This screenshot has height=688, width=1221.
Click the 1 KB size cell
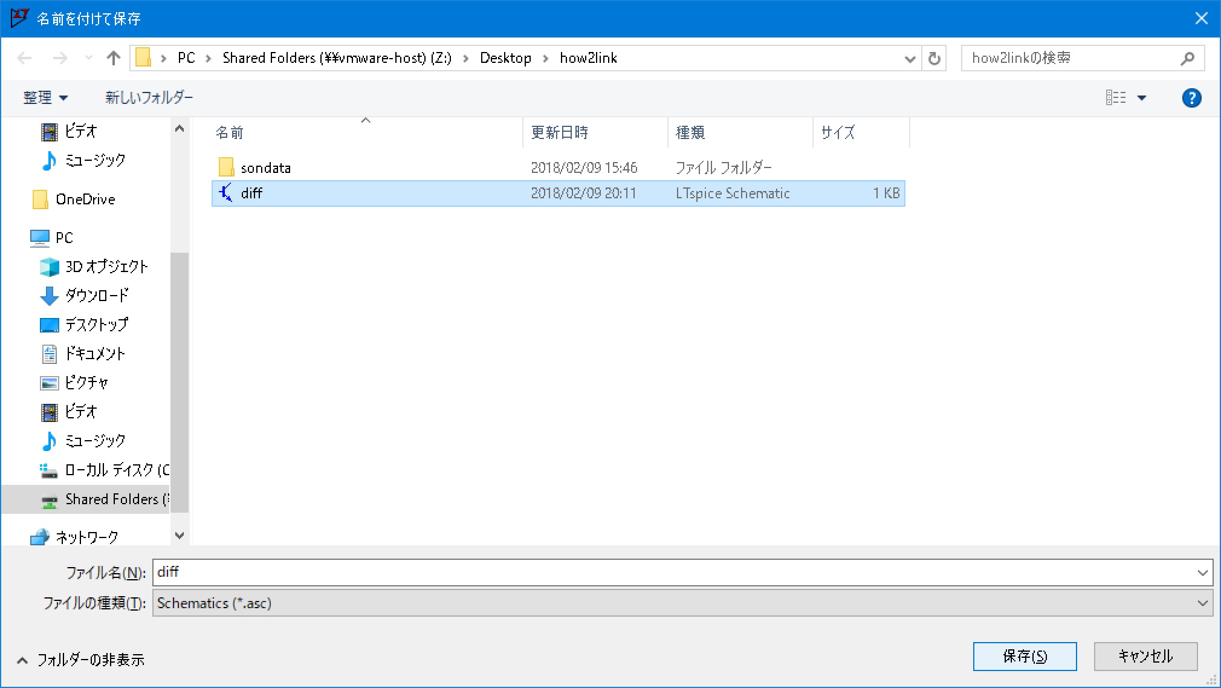pos(886,193)
